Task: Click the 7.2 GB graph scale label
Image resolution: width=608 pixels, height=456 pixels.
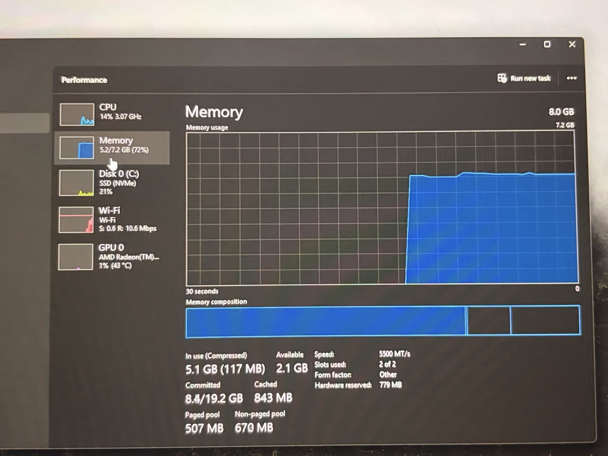Action: click(x=565, y=125)
